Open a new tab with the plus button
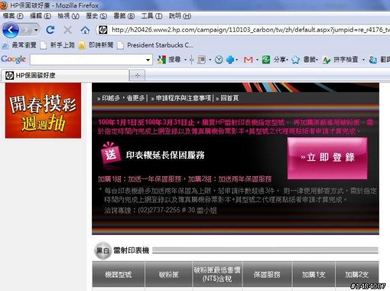The image size is (390, 291). (137, 76)
